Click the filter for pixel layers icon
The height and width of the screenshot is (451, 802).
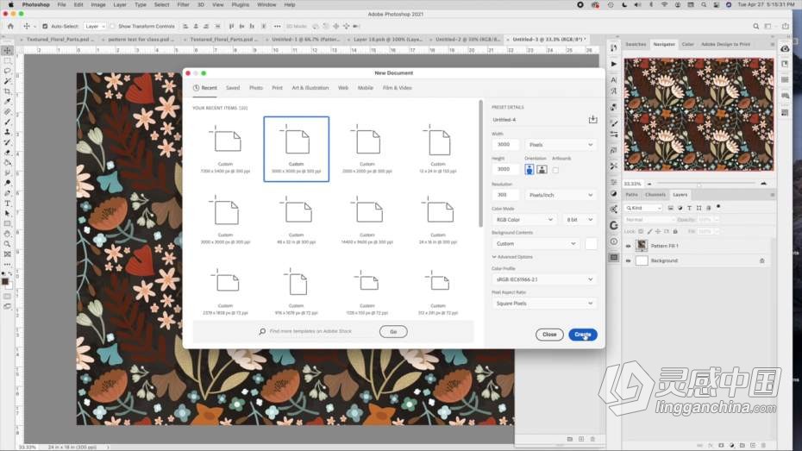[x=671, y=208]
